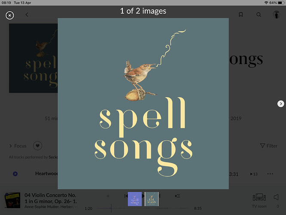The height and width of the screenshot is (215, 286).
Task: Tap the back arrow in header
Action: pyautogui.click(x=27, y=15)
